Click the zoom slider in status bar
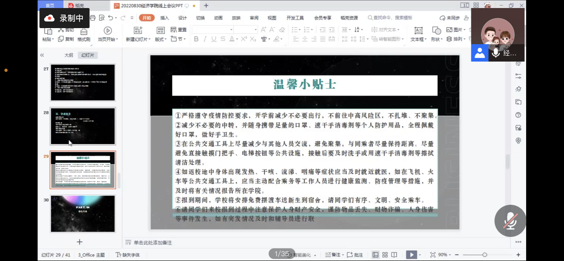This screenshot has width=564, height=261. tap(485, 255)
